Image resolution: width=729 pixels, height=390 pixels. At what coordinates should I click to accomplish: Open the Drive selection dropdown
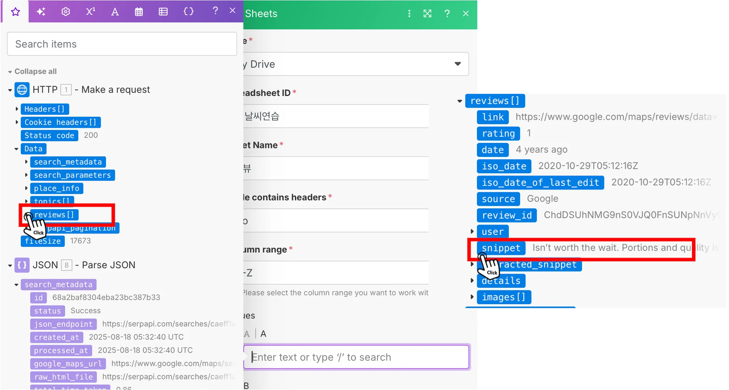457,64
